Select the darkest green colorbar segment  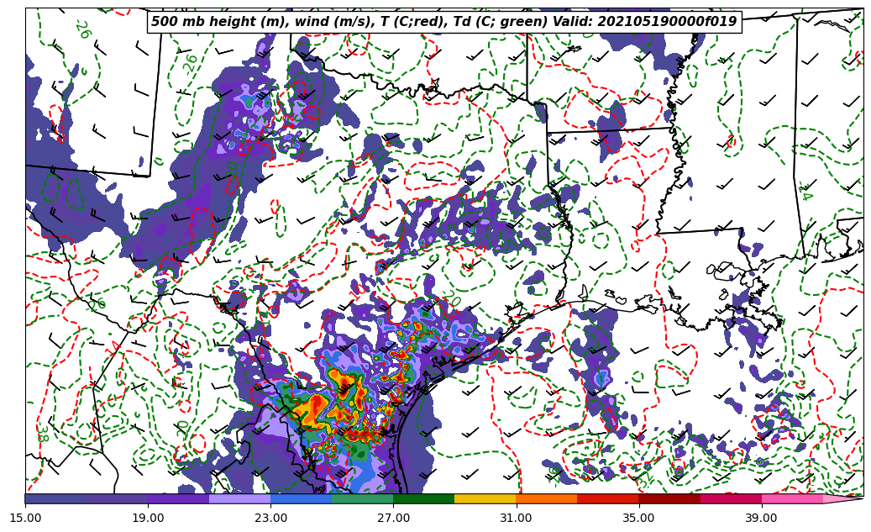[x=423, y=498]
